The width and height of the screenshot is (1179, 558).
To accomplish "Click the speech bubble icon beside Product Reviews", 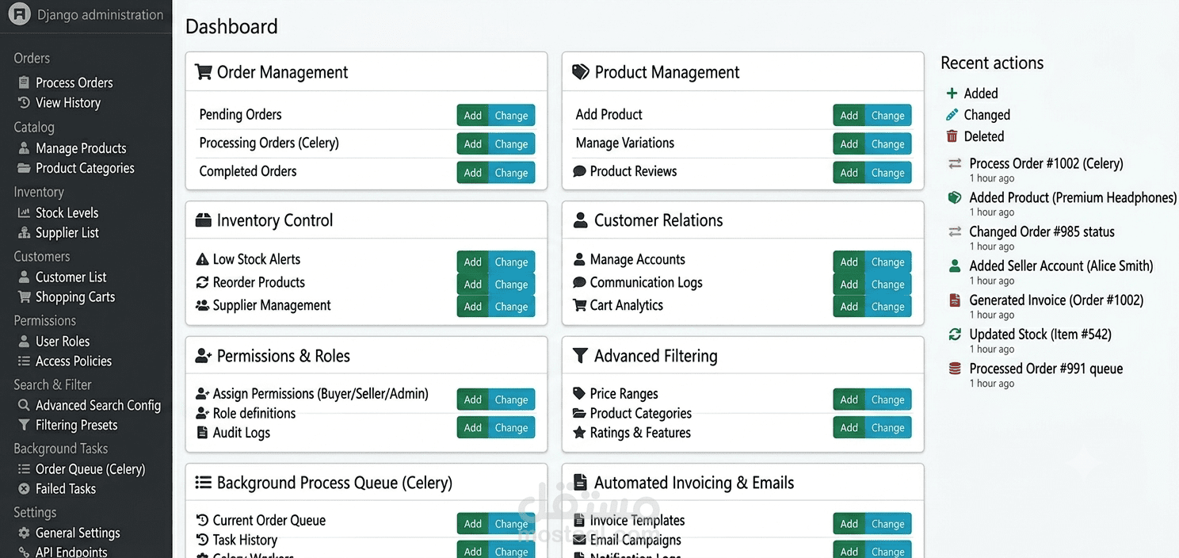I will coord(579,171).
